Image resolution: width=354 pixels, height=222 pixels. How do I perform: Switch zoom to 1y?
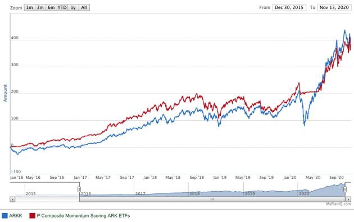pyautogui.click(x=73, y=8)
